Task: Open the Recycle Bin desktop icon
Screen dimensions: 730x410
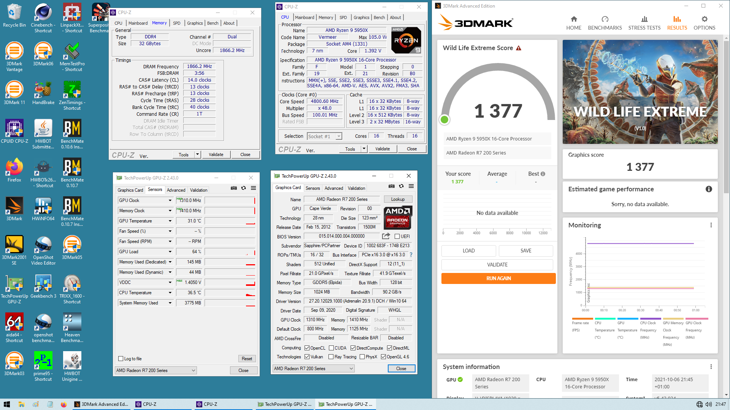Action: tap(14, 15)
